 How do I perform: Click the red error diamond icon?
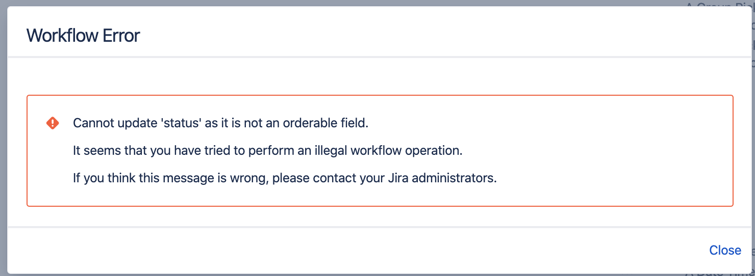click(53, 123)
